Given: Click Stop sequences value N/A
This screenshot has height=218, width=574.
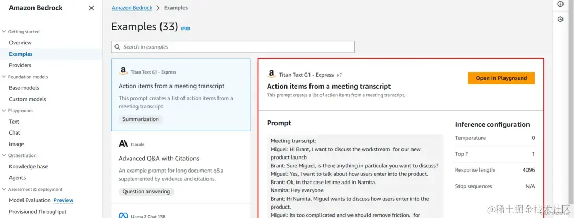Looking at the screenshot, I should (530, 186).
